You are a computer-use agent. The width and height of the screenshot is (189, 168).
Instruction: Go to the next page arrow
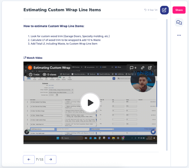[x=51, y=159]
